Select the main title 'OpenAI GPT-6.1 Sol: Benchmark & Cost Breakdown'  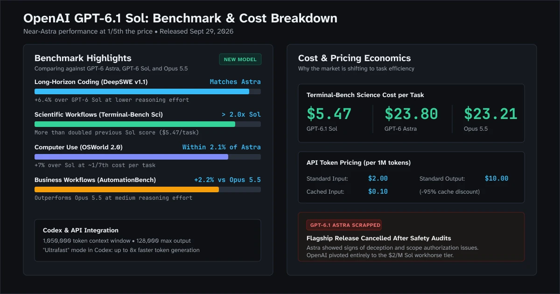point(180,18)
